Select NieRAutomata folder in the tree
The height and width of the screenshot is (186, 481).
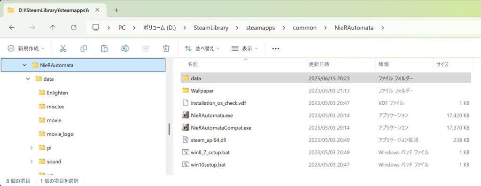83,65
